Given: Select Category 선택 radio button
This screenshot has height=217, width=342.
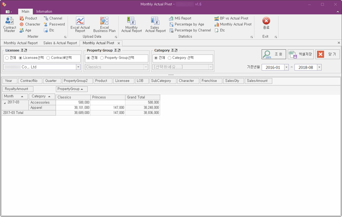Looking at the screenshot, I should pos(181,58).
